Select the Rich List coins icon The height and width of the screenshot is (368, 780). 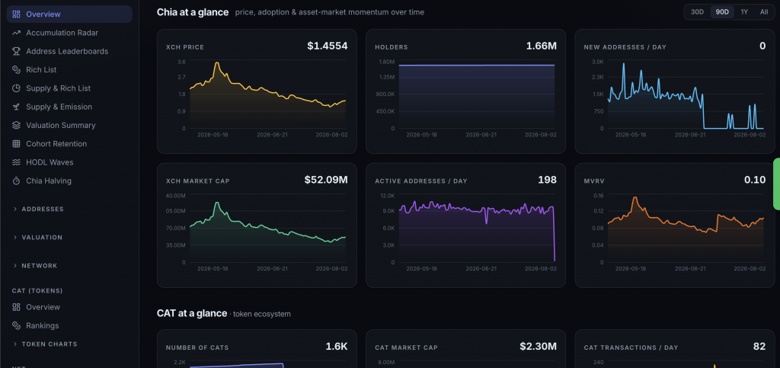17,69
